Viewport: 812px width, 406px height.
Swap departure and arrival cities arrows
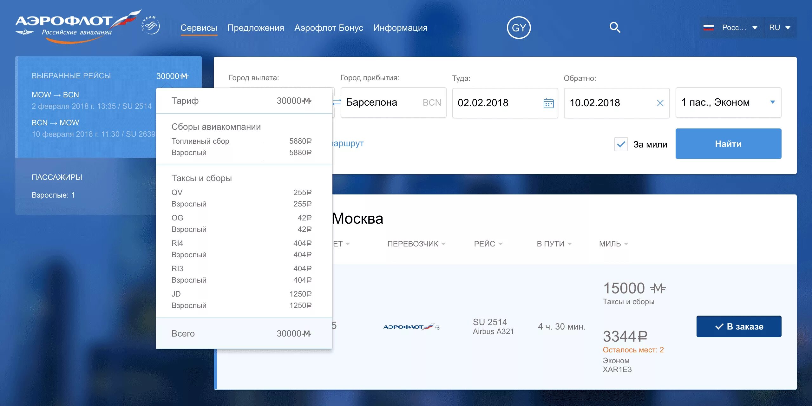337,102
